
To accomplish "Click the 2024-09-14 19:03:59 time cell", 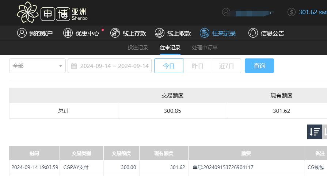I will [x=35, y=167].
